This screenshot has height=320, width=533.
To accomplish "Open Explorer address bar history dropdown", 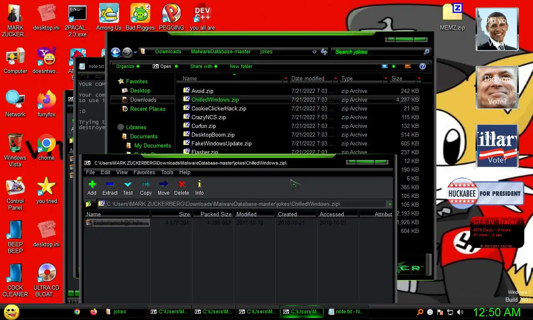I will (314, 52).
